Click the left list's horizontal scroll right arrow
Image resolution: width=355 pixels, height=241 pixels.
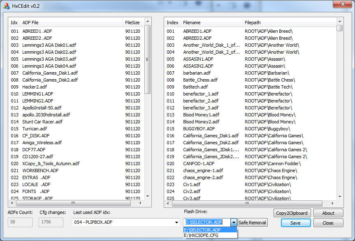(140, 203)
